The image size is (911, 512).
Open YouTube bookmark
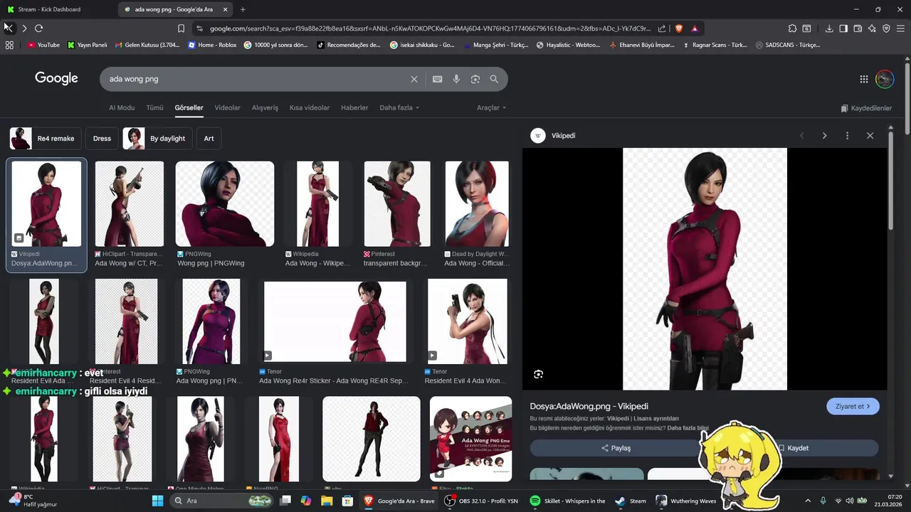point(43,45)
